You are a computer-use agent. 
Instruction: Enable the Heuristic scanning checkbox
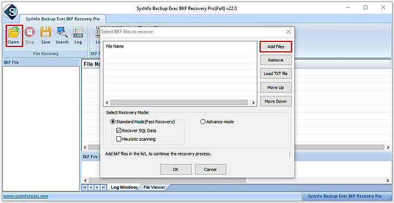(x=119, y=139)
